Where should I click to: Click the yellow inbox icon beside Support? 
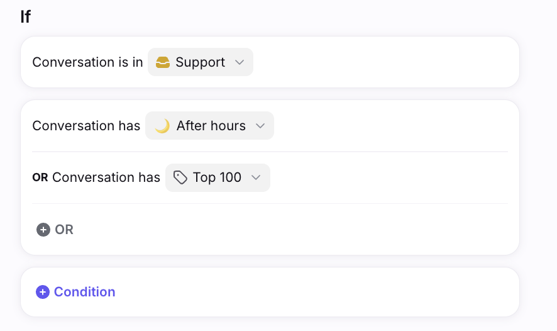click(x=163, y=62)
